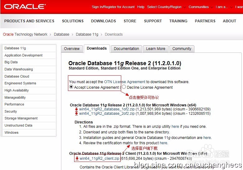Download win64_11gR2_client.zip file link
The image size is (243, 170).
tap(99, 159)
